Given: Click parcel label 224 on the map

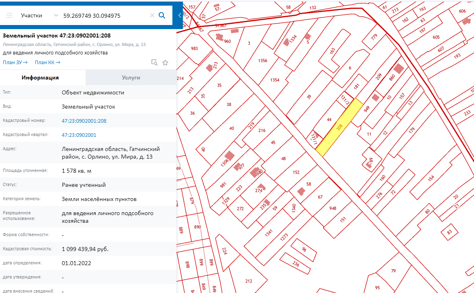Looking at the screenshot, I should [224, 251].
